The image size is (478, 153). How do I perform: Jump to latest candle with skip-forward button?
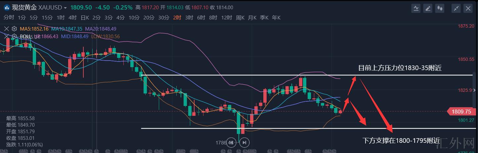[244, 142]
